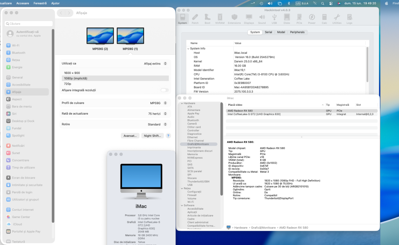Open the Ajutor menu
The image size is (399, 245).
(55, 3)
